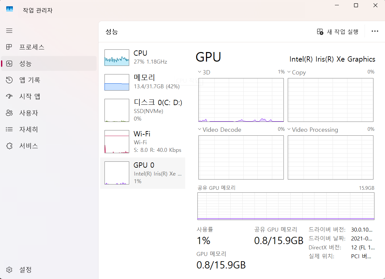
Task: Select the Disk 0 (디스크 0) graph thumbnail
Action: [117, 110]
